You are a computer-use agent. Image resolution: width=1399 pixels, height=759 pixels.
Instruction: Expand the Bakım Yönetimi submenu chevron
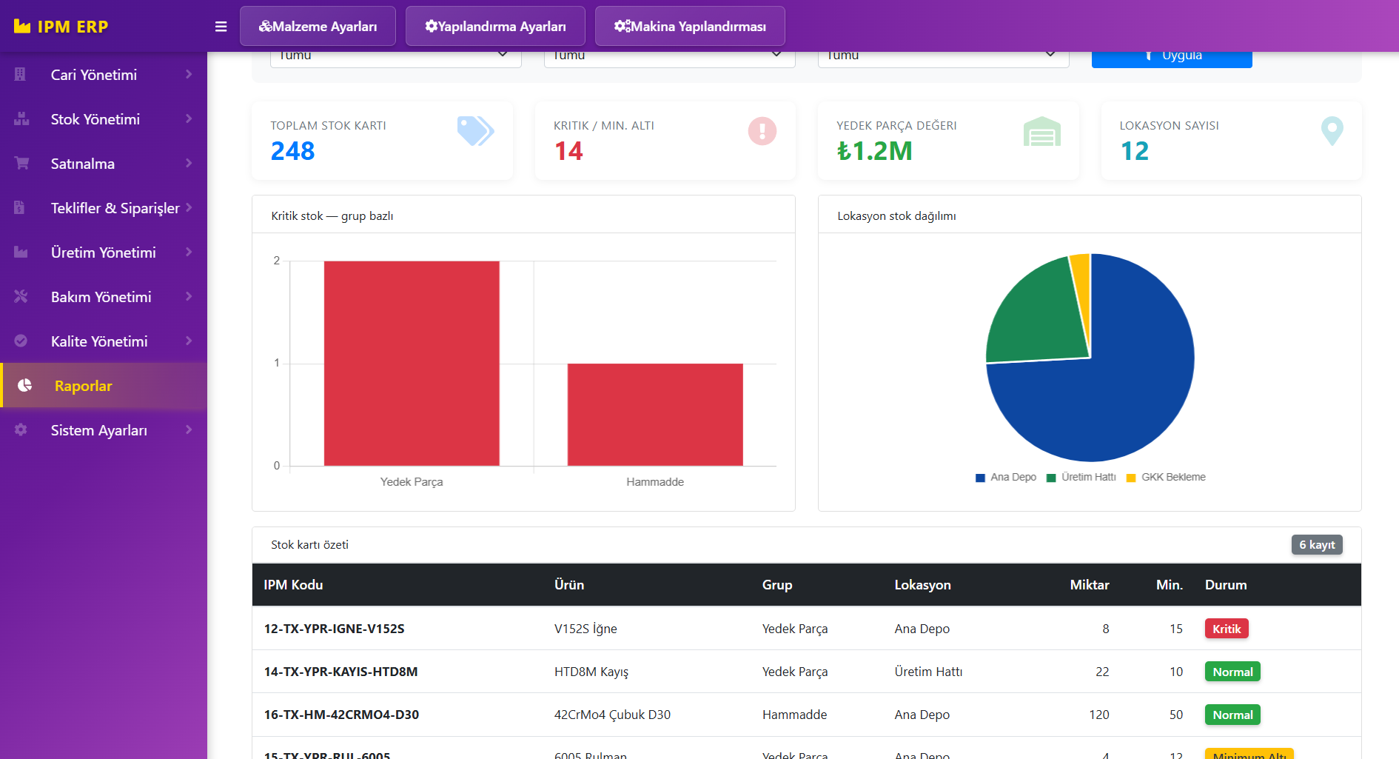tap(189, 296)
